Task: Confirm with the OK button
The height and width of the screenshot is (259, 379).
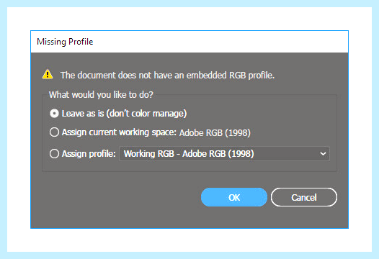Action: [x=234, y=197]
